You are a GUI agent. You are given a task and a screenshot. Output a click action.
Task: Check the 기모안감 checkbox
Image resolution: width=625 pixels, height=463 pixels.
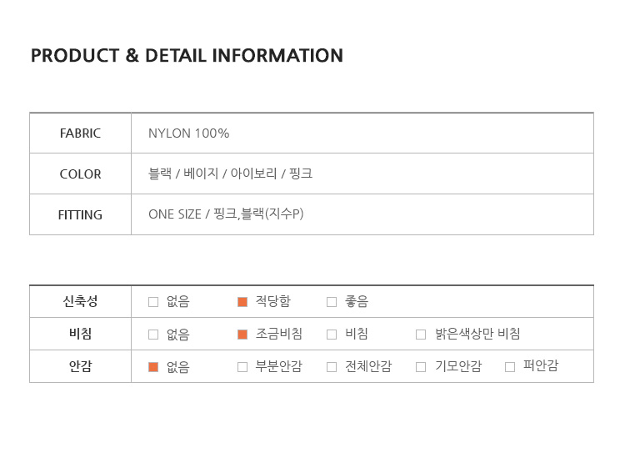(x=421, y=367)
